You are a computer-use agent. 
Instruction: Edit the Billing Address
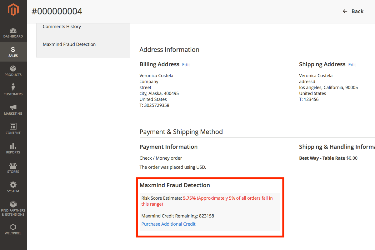pos(186,65)
